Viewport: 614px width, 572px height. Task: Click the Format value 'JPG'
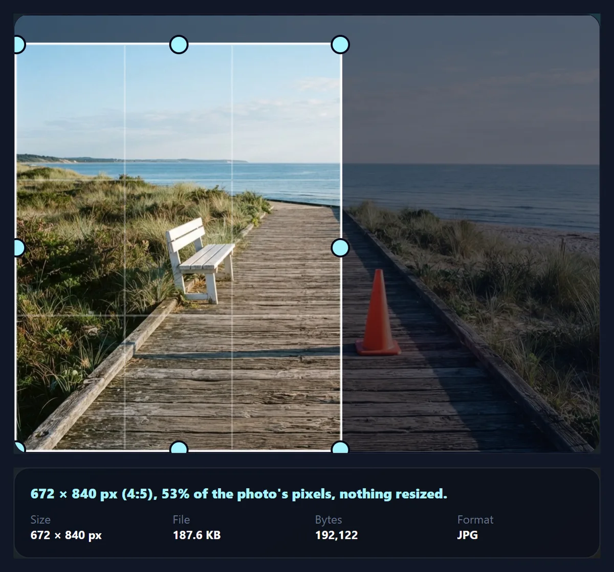click(x=467, y=535)
